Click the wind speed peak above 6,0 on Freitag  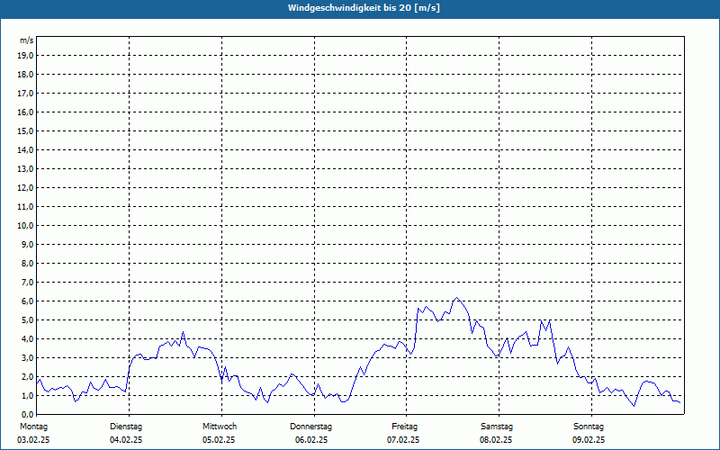[456, 298]
